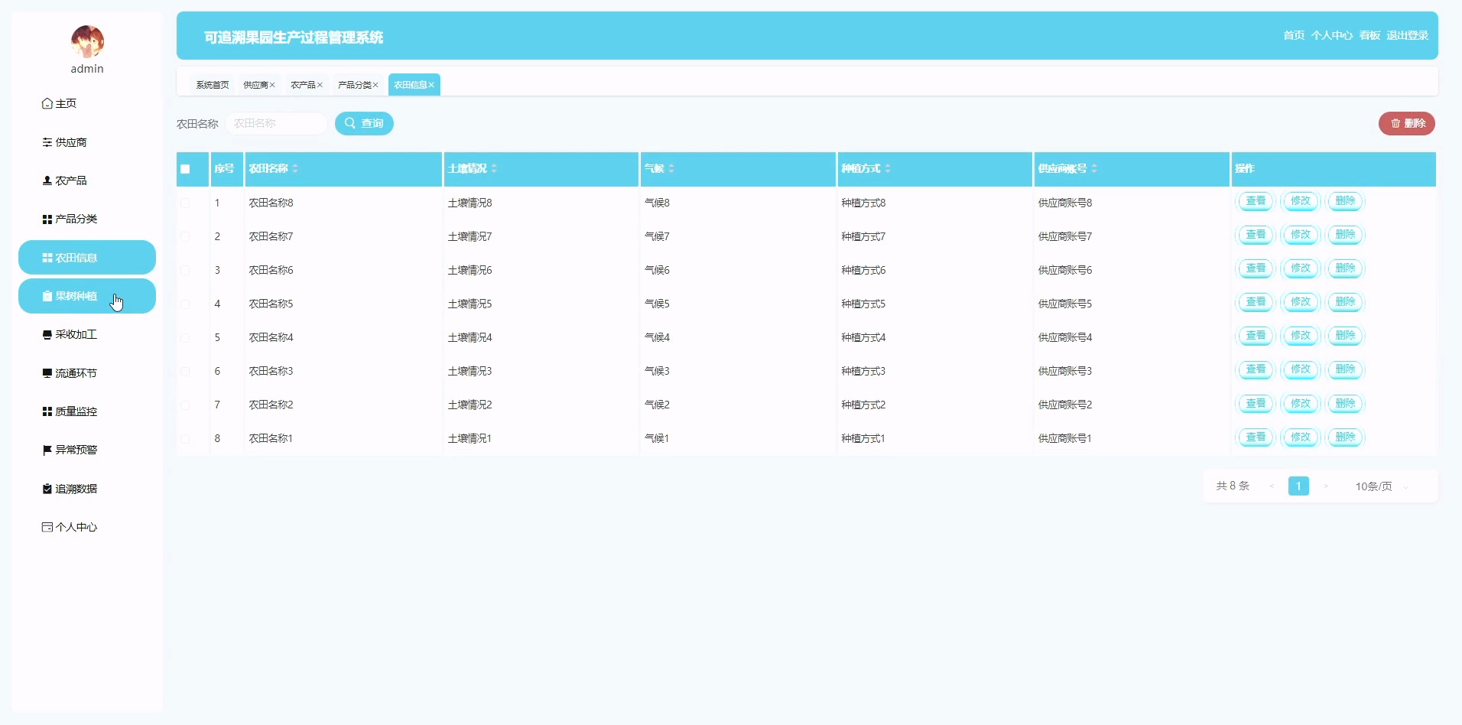Open 供应商 in the sidebar
The width and height of the screenshot is (1462, 725).
(x=87, y=142)
